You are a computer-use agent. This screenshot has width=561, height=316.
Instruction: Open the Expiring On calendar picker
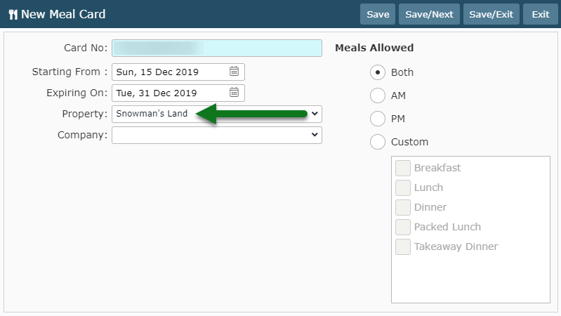(234, 93)
